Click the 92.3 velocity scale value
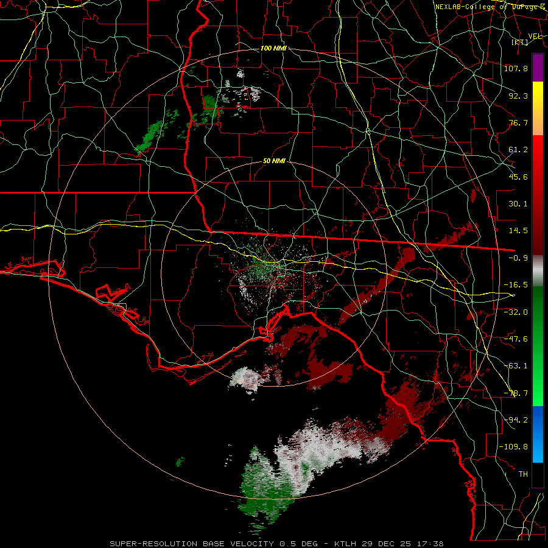 [x=518, y=96]
